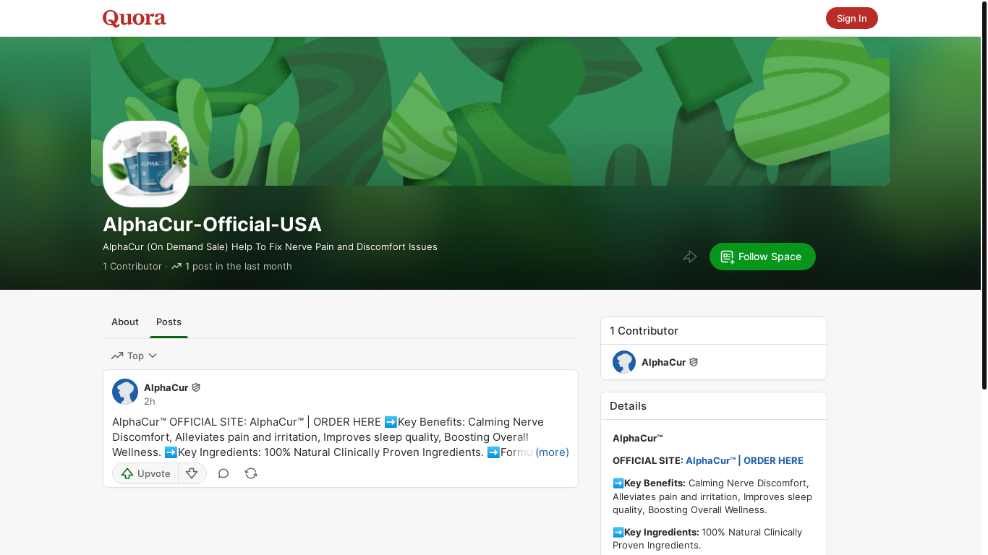Screen dimensions: 988x555
Task: Click the Sign In button
Action: pyautogui.click(x=851, y=18)
